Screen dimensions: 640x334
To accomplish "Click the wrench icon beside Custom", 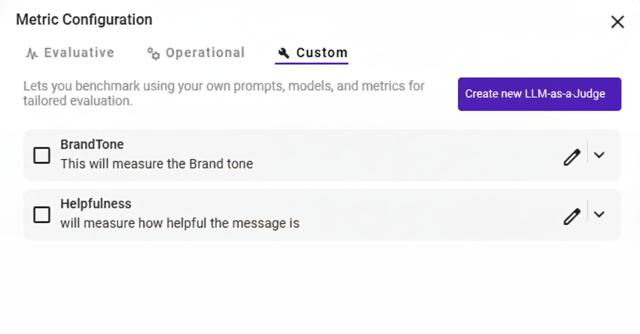I will click(x=284, y=53).
